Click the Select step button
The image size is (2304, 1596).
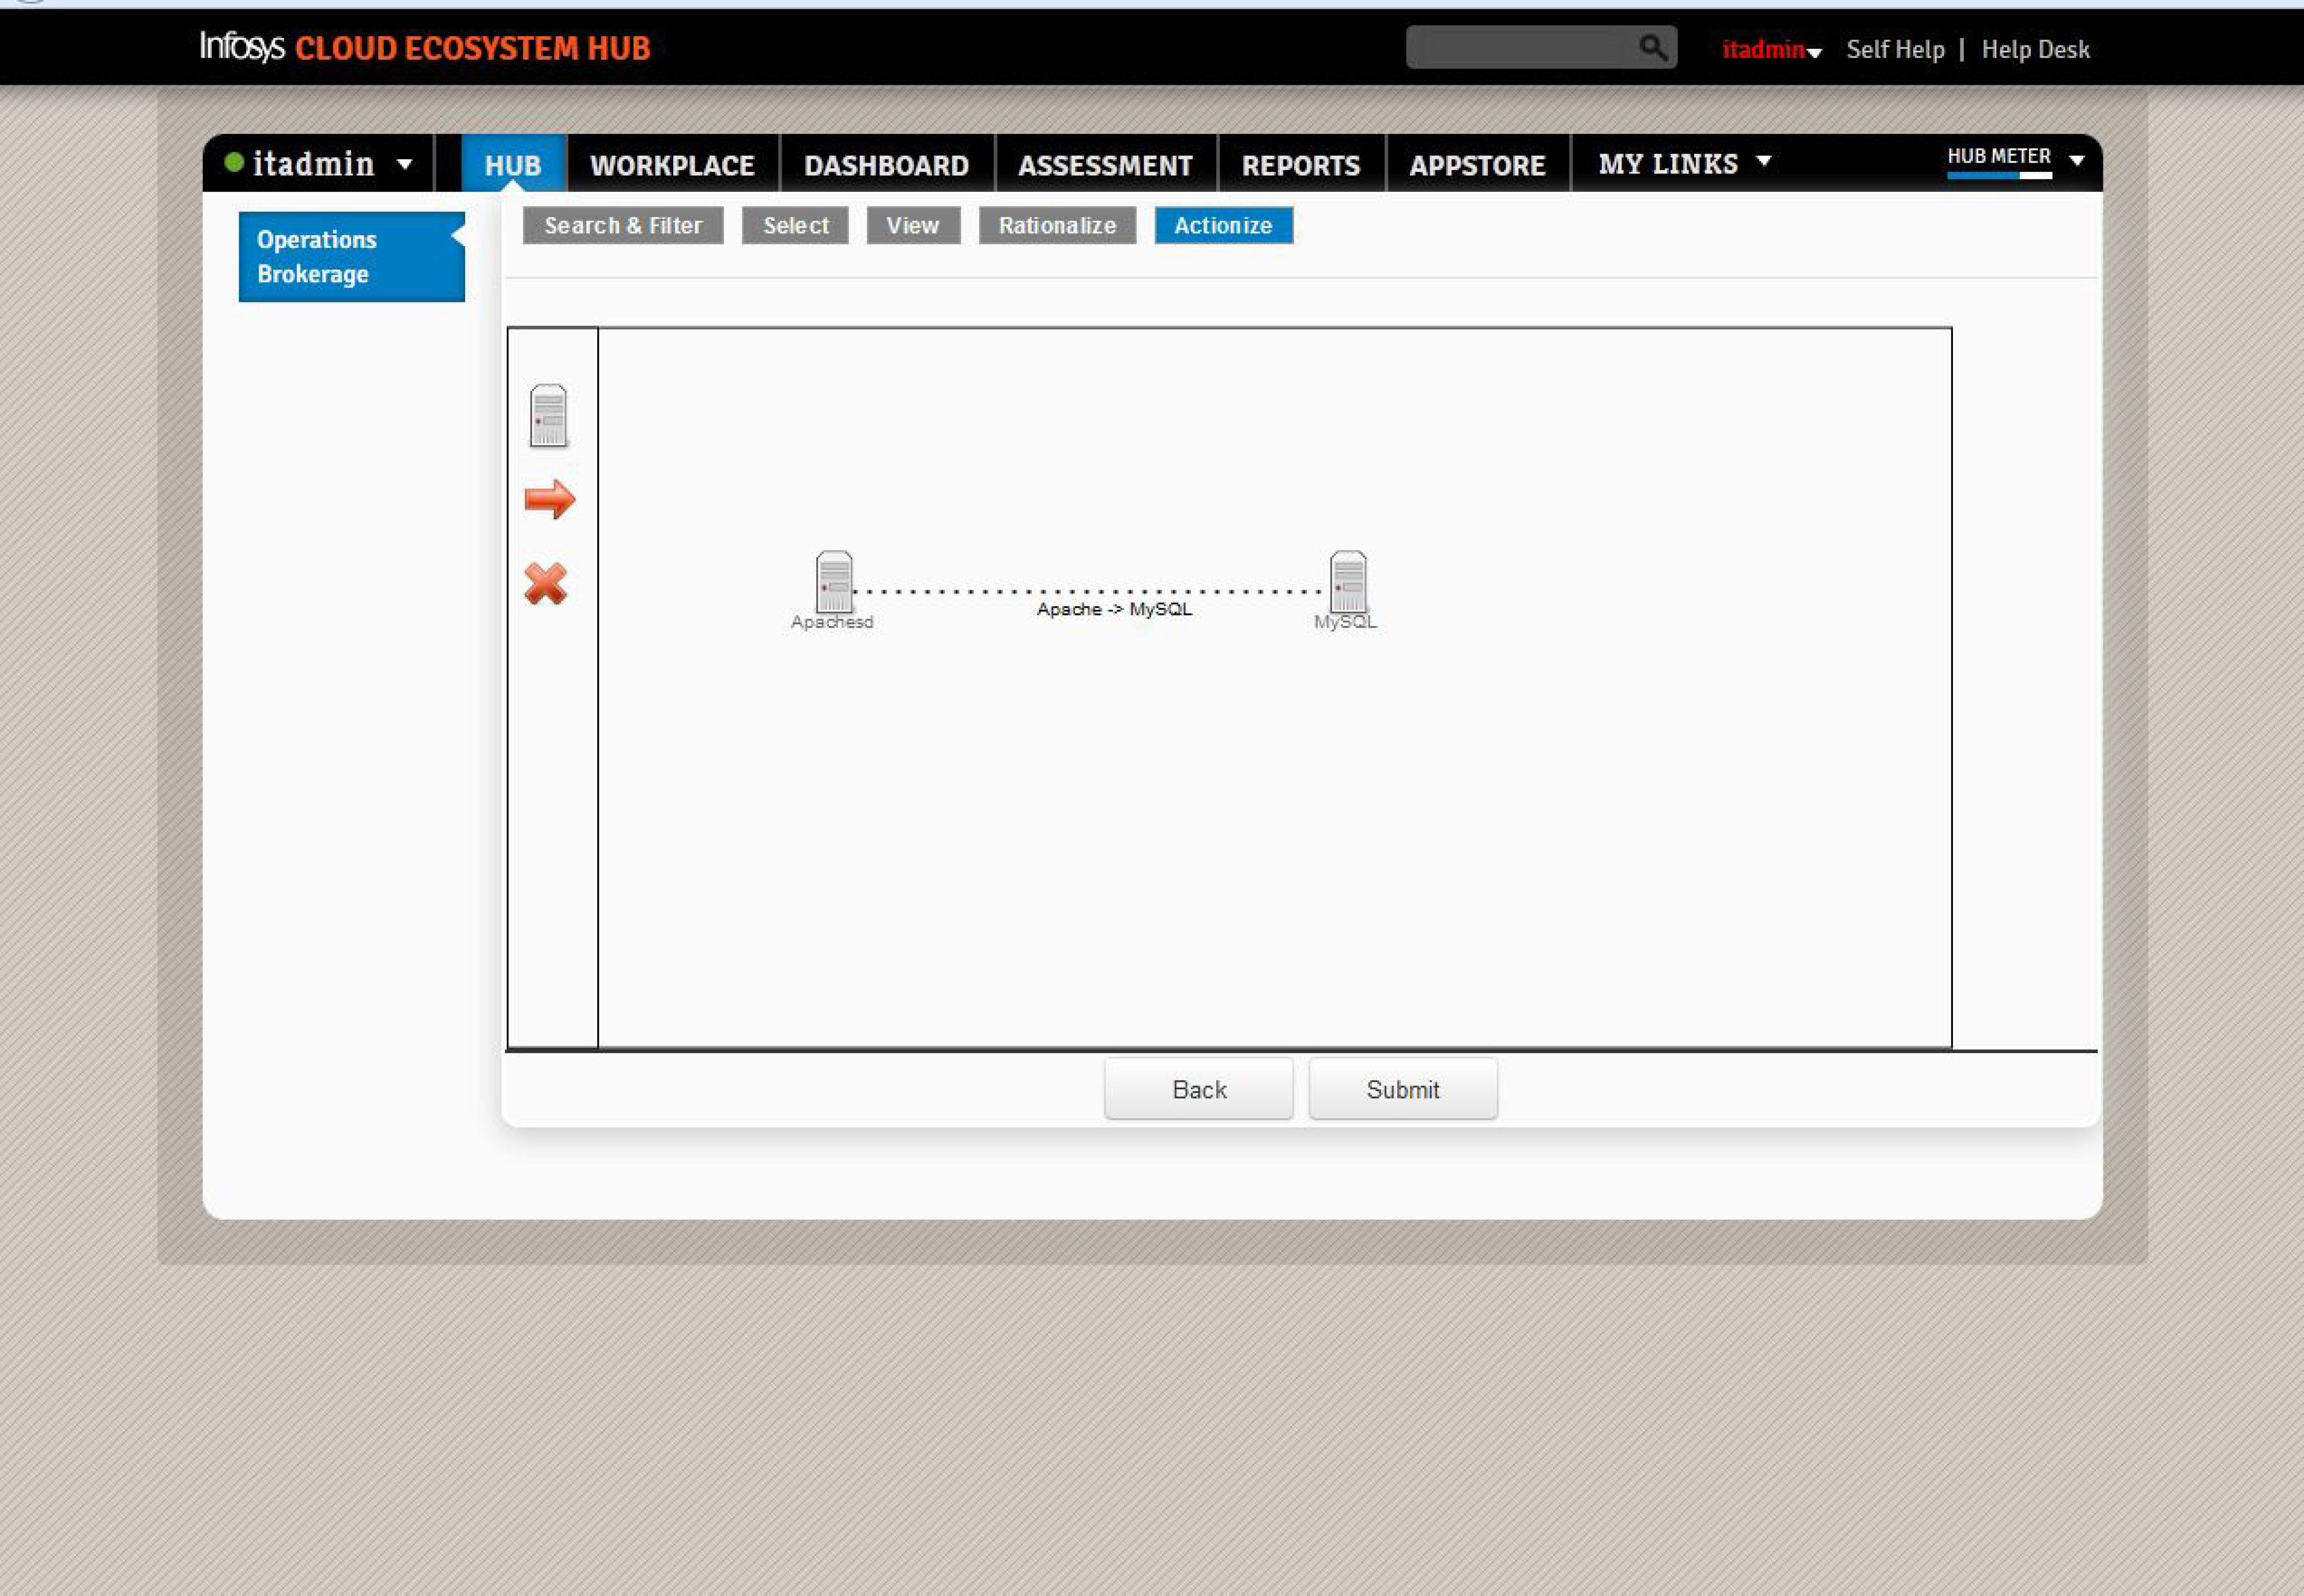[796, 225]
